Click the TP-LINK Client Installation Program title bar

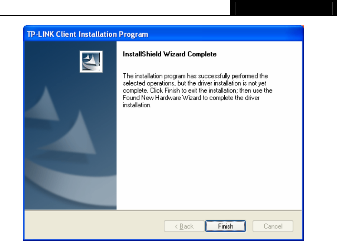[x=163, y=34]
